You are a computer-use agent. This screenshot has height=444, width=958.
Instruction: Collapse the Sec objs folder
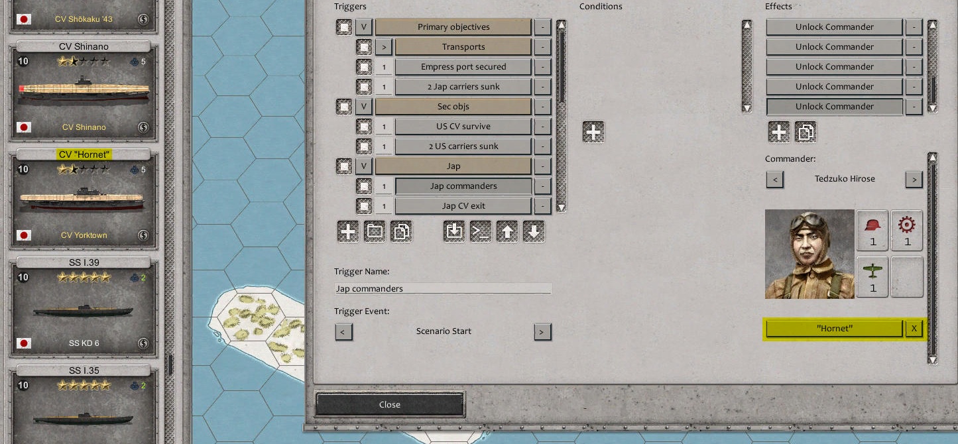pyautogui.click(x=363, y=107)
